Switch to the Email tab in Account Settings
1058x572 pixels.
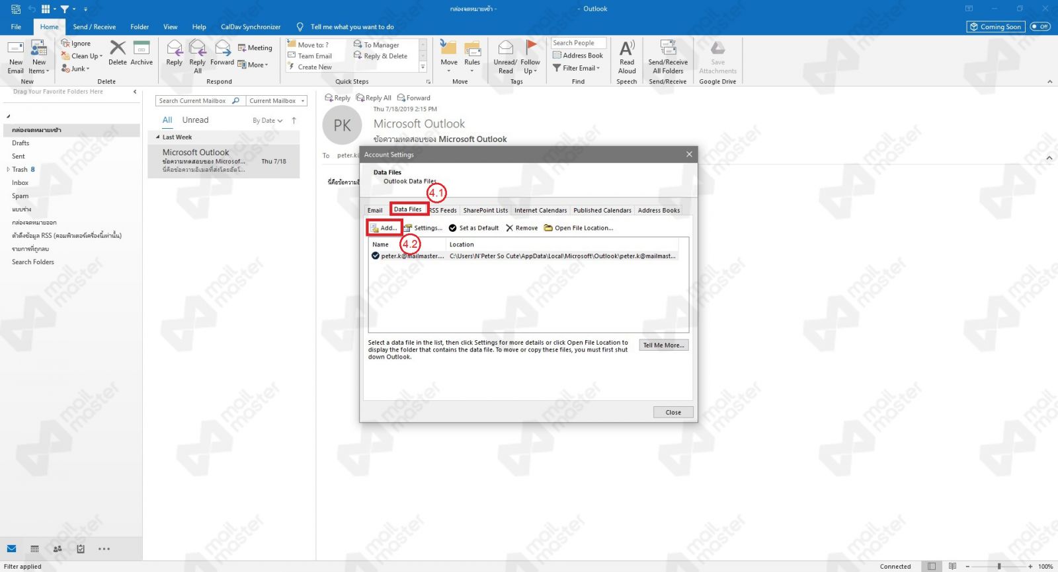tap(375, 210)
